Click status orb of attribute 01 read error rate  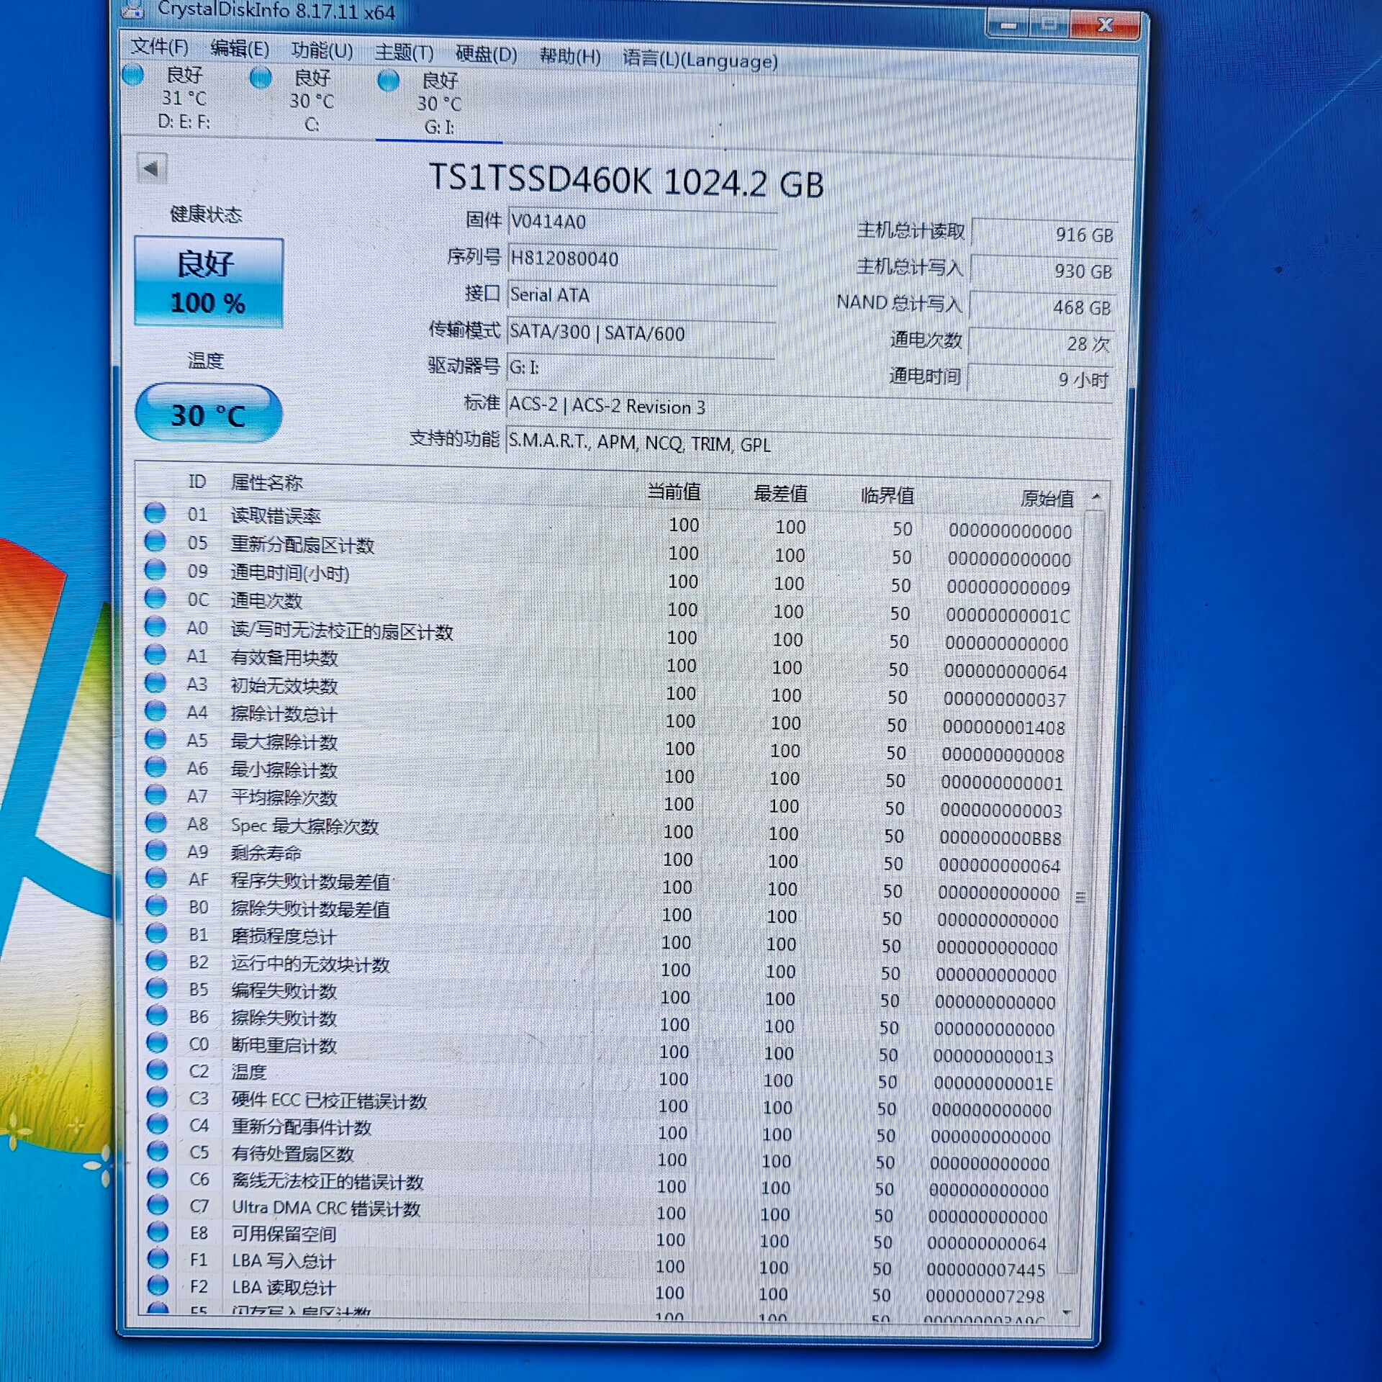(x=155, y=513)
